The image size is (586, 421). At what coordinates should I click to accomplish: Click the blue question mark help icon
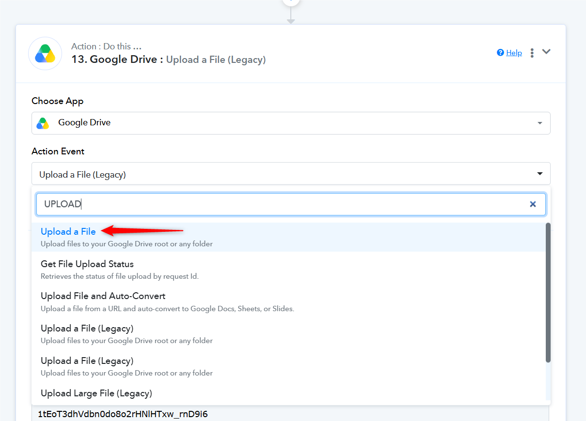click(x=500, y=53)
